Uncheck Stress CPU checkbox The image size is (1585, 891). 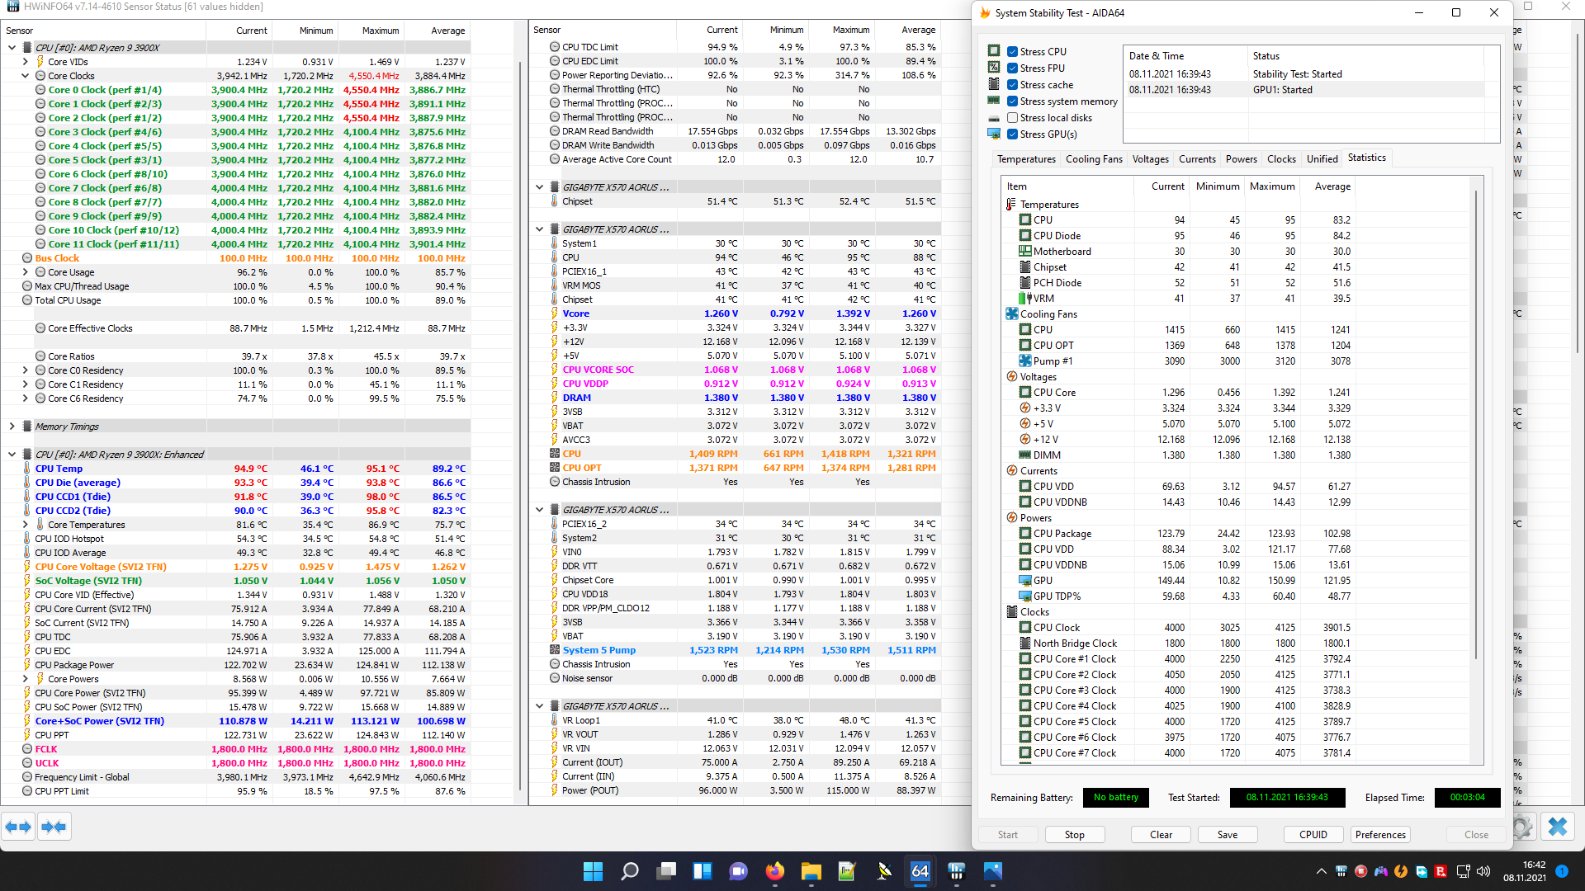[1012, 51]
